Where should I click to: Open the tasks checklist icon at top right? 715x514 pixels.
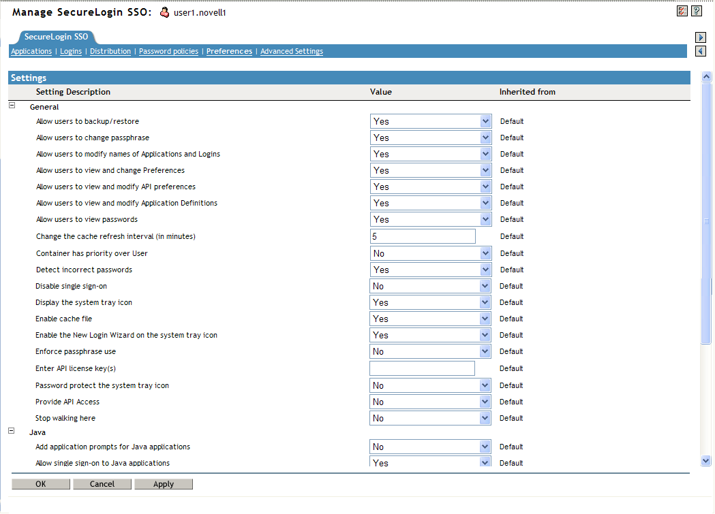[682, 10]
